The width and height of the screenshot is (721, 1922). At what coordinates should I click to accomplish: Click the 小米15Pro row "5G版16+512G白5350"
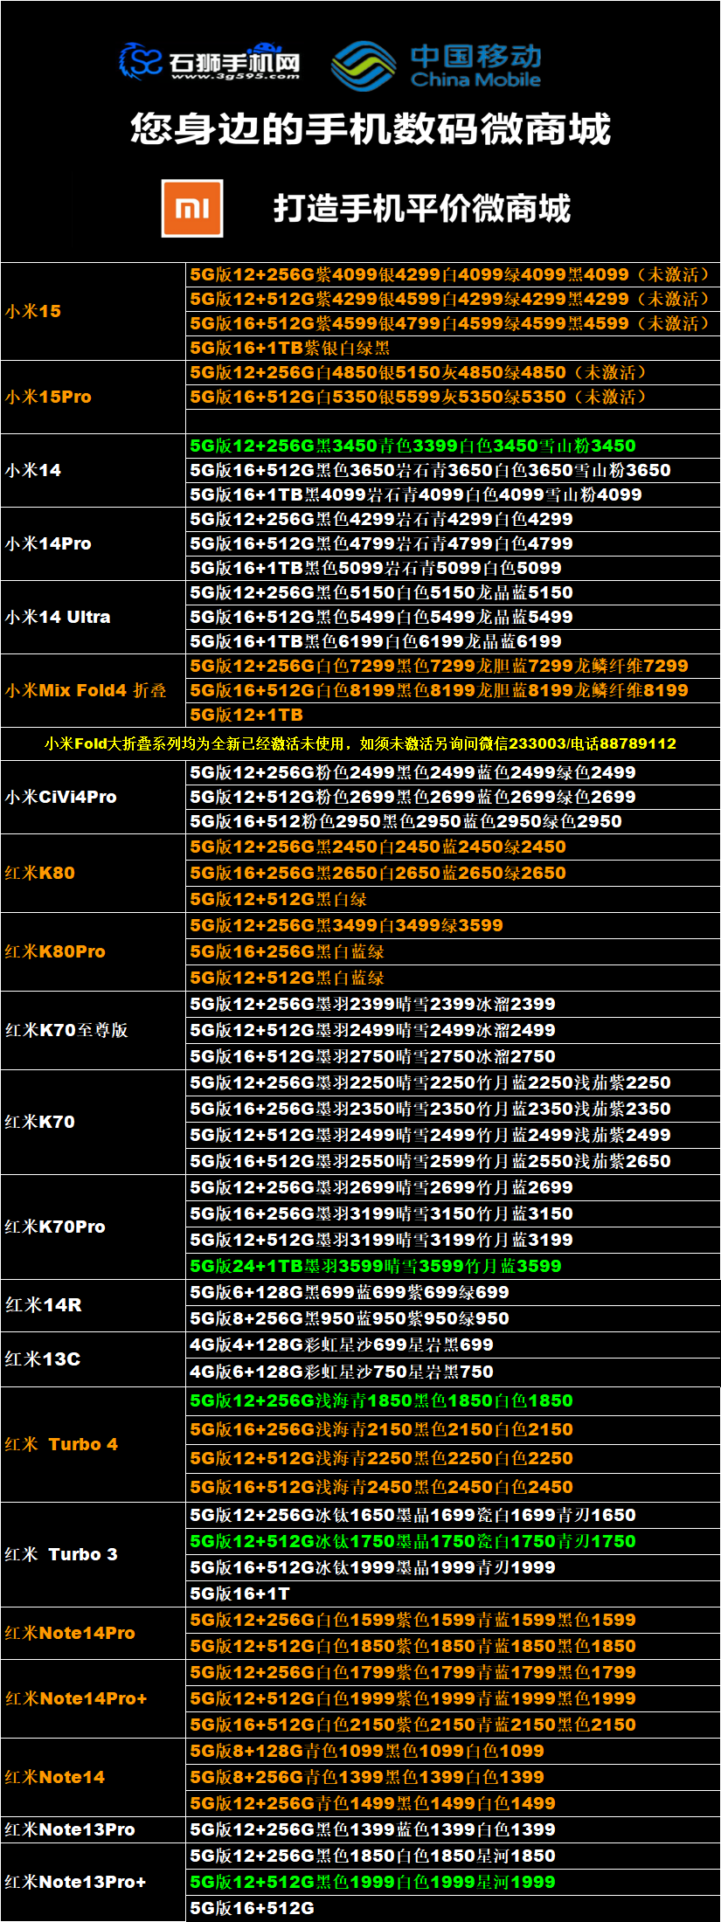point(453,397)
